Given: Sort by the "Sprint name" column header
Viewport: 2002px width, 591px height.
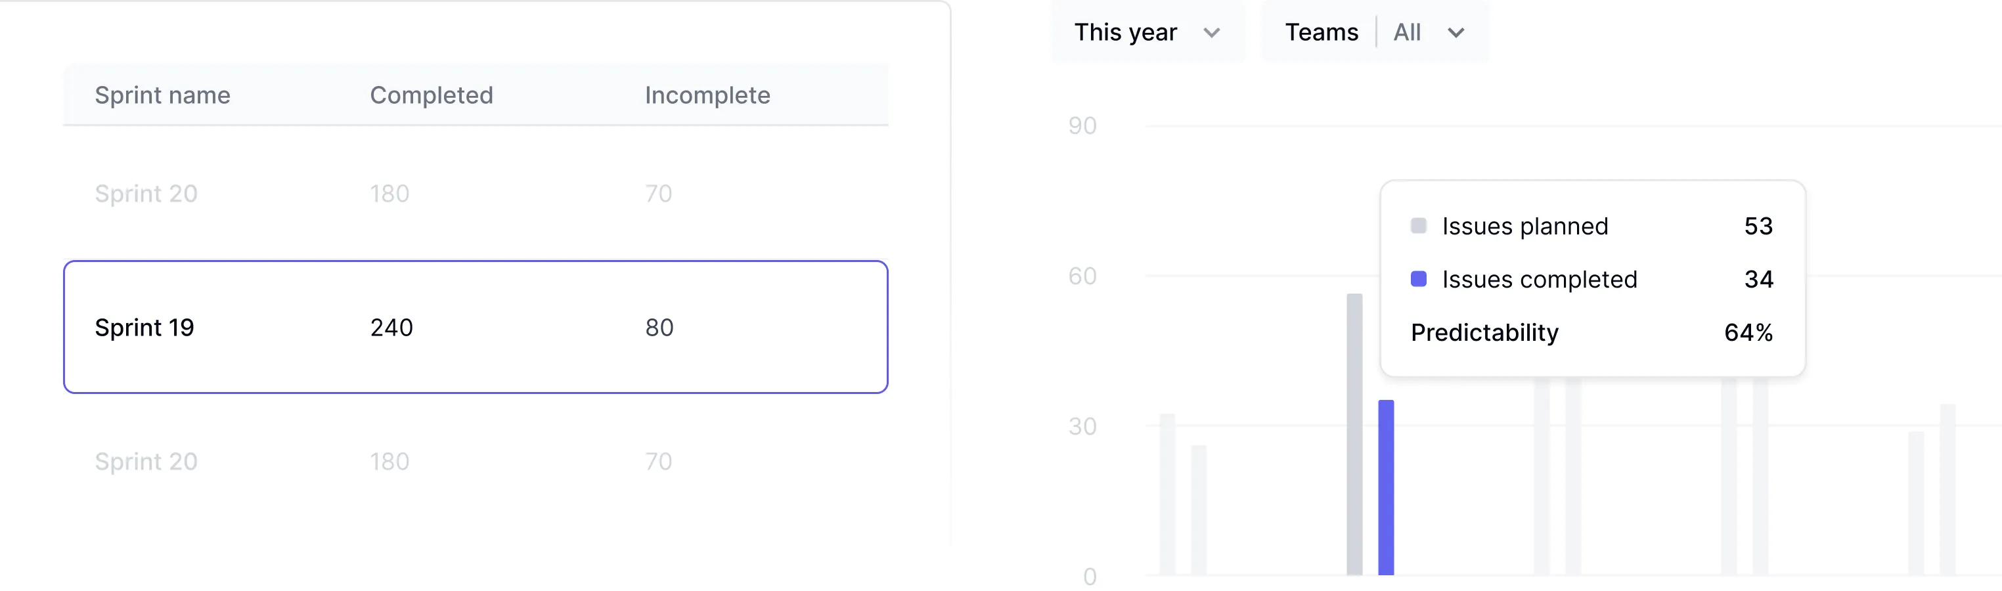Looking at the screenshot, I should (162, 95).
